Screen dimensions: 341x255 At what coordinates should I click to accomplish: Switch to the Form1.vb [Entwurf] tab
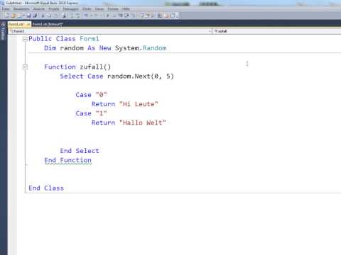47,24
